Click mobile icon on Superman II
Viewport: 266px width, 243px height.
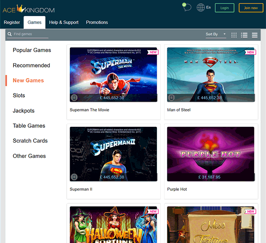click(74, 177)
